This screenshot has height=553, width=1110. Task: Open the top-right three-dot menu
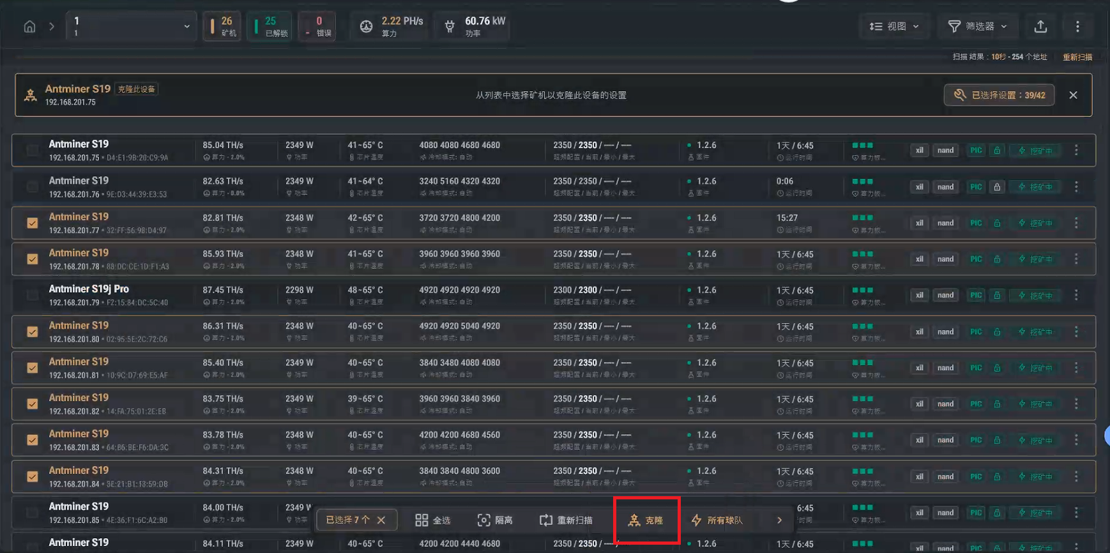[x=1077, y=26]
